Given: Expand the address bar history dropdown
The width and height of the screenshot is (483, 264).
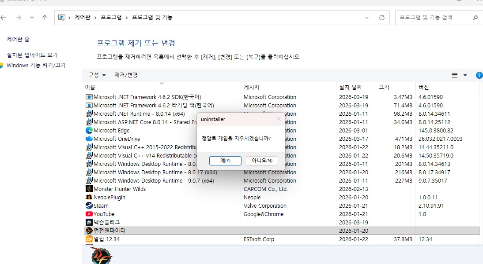Looking at the screenshot, I should (367, 18).
